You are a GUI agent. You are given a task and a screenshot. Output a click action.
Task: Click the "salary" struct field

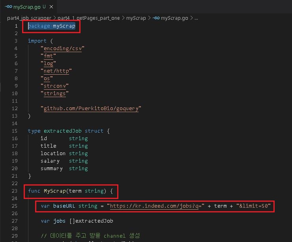pos(50,161)
